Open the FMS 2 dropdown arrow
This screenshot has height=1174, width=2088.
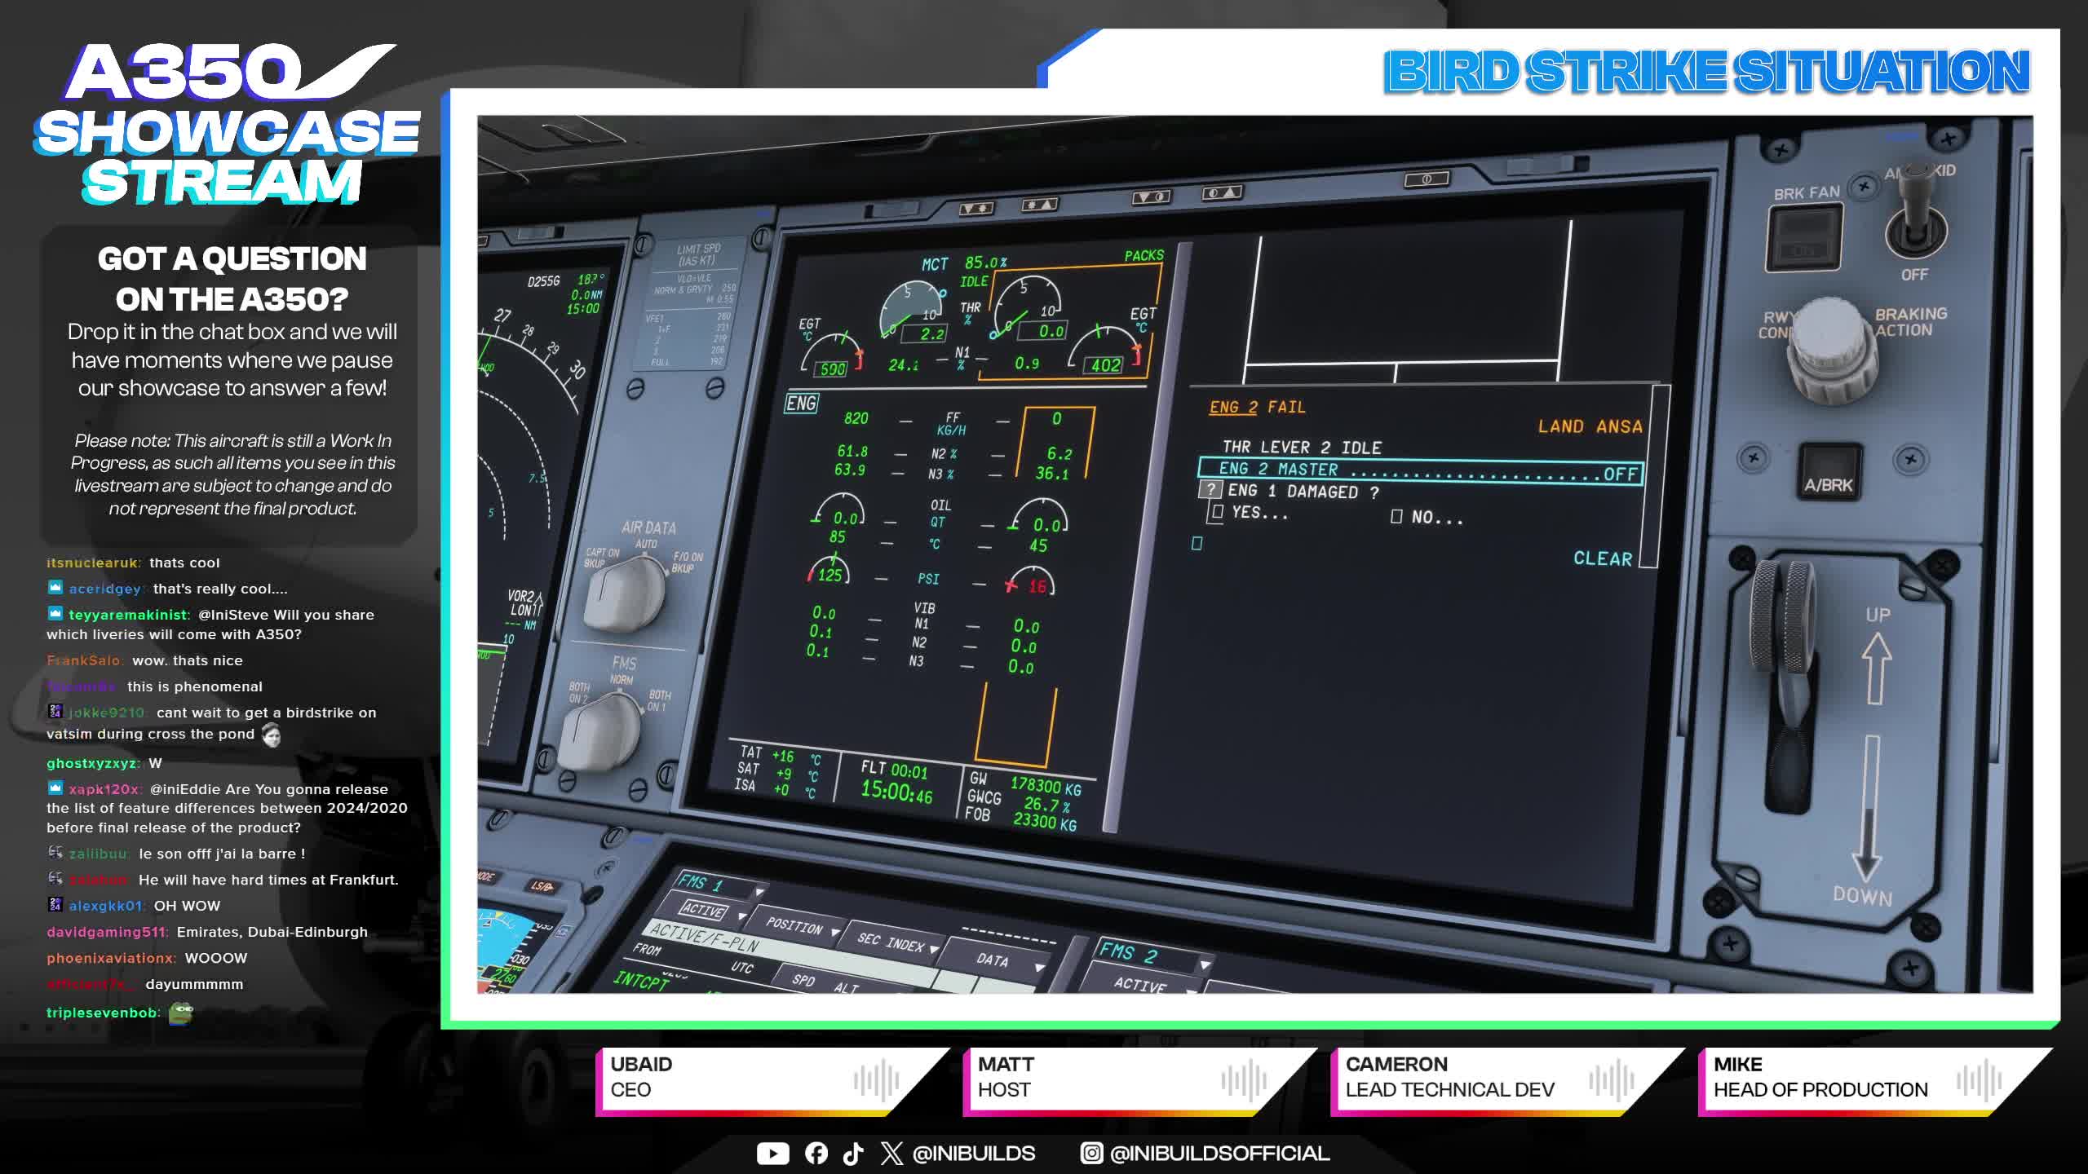[x=1204, y=964]
